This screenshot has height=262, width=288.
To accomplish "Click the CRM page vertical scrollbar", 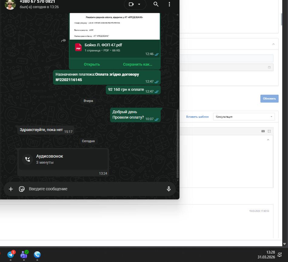I will [282, 19].
